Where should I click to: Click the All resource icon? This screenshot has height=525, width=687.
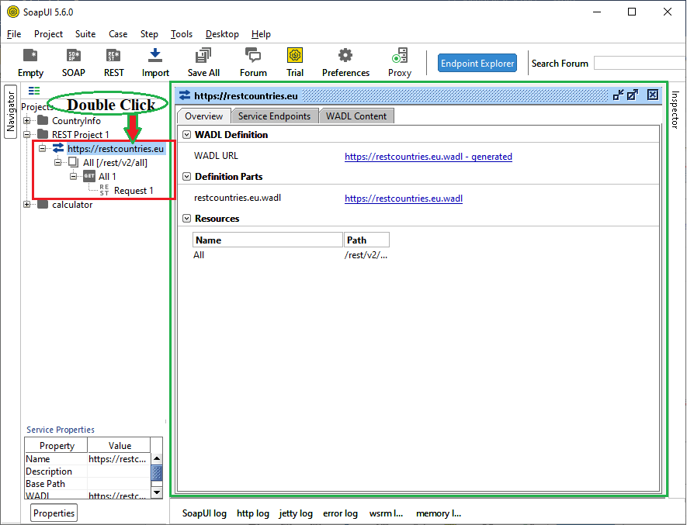(x=73, y=162)
